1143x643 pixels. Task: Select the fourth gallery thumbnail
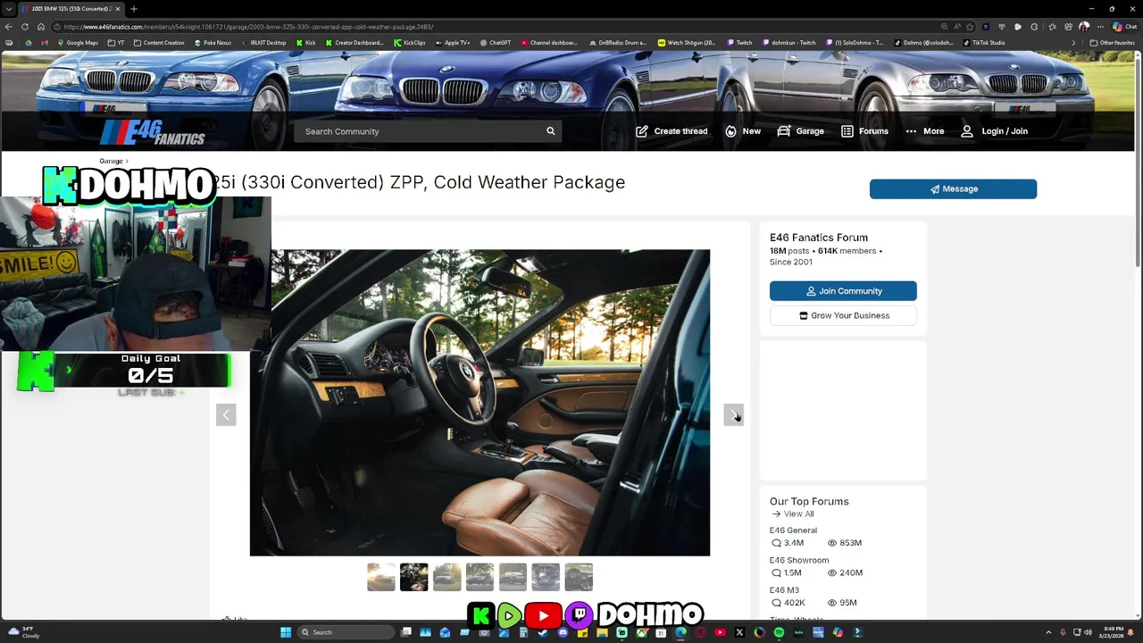480,577
